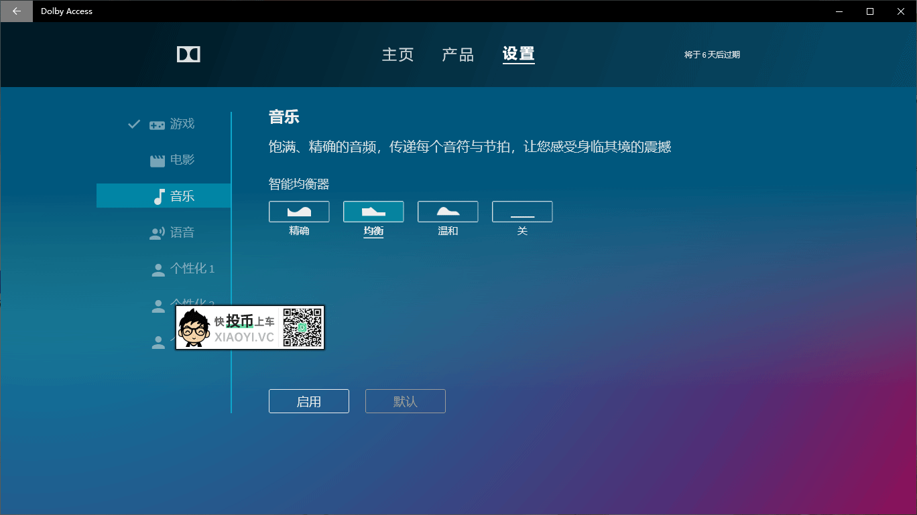This screenshot has height=515, width=917.
Task: Click the Dolby logo in the header
Action: (188, 54)
